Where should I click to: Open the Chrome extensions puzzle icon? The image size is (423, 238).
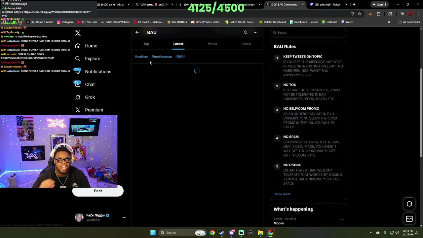tap(379, 14)
